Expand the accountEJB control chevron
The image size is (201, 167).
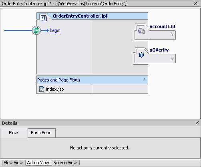click(172, 35)
